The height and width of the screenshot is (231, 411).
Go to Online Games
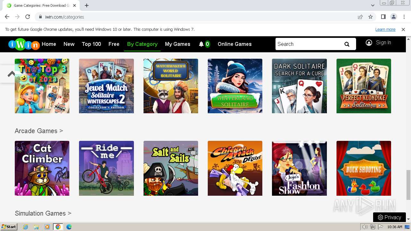pos(235,44)
